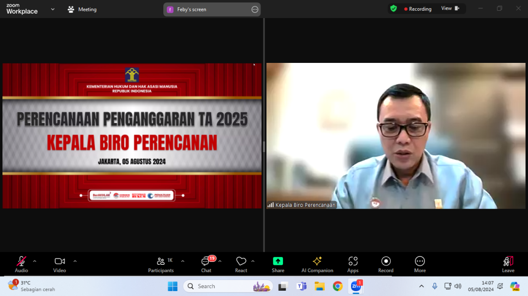Open the View layout menu
Viewport: 528px width, 296px height.
tap(450, 9)
